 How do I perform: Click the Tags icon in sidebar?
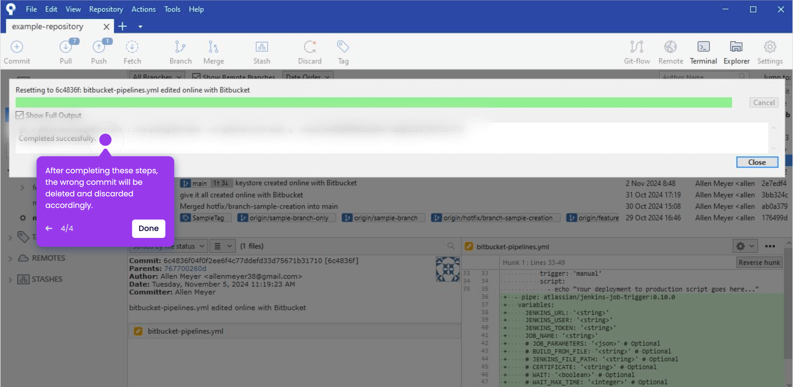(23, 237)
